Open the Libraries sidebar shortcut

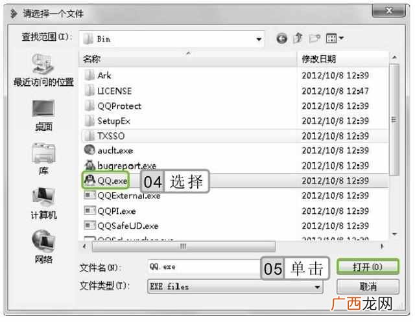[x=43, y=159]
